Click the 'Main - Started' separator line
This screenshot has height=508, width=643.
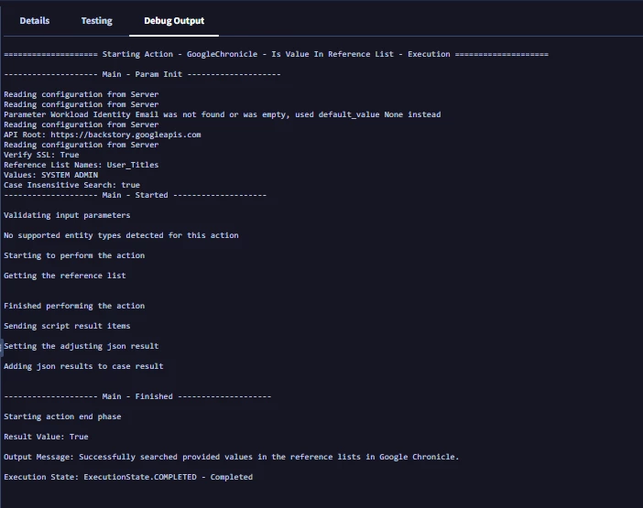click(136, 195)
